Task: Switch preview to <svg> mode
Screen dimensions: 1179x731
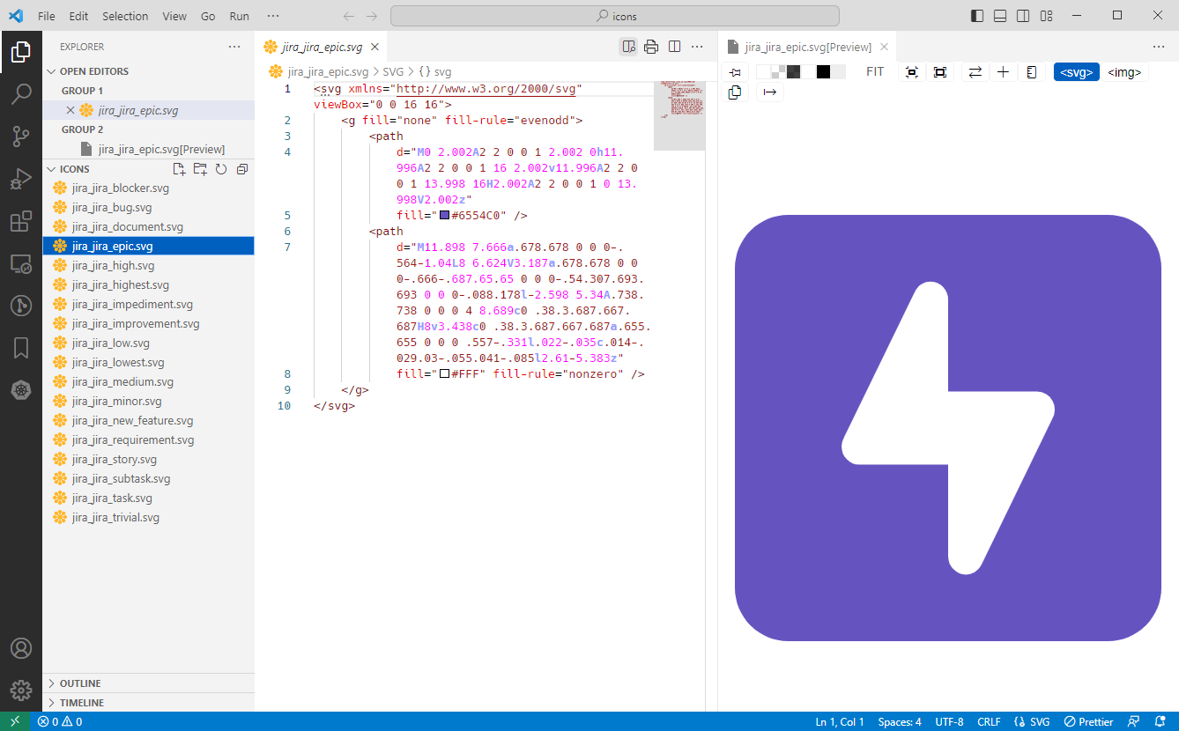Action: tap(1077, 72)
